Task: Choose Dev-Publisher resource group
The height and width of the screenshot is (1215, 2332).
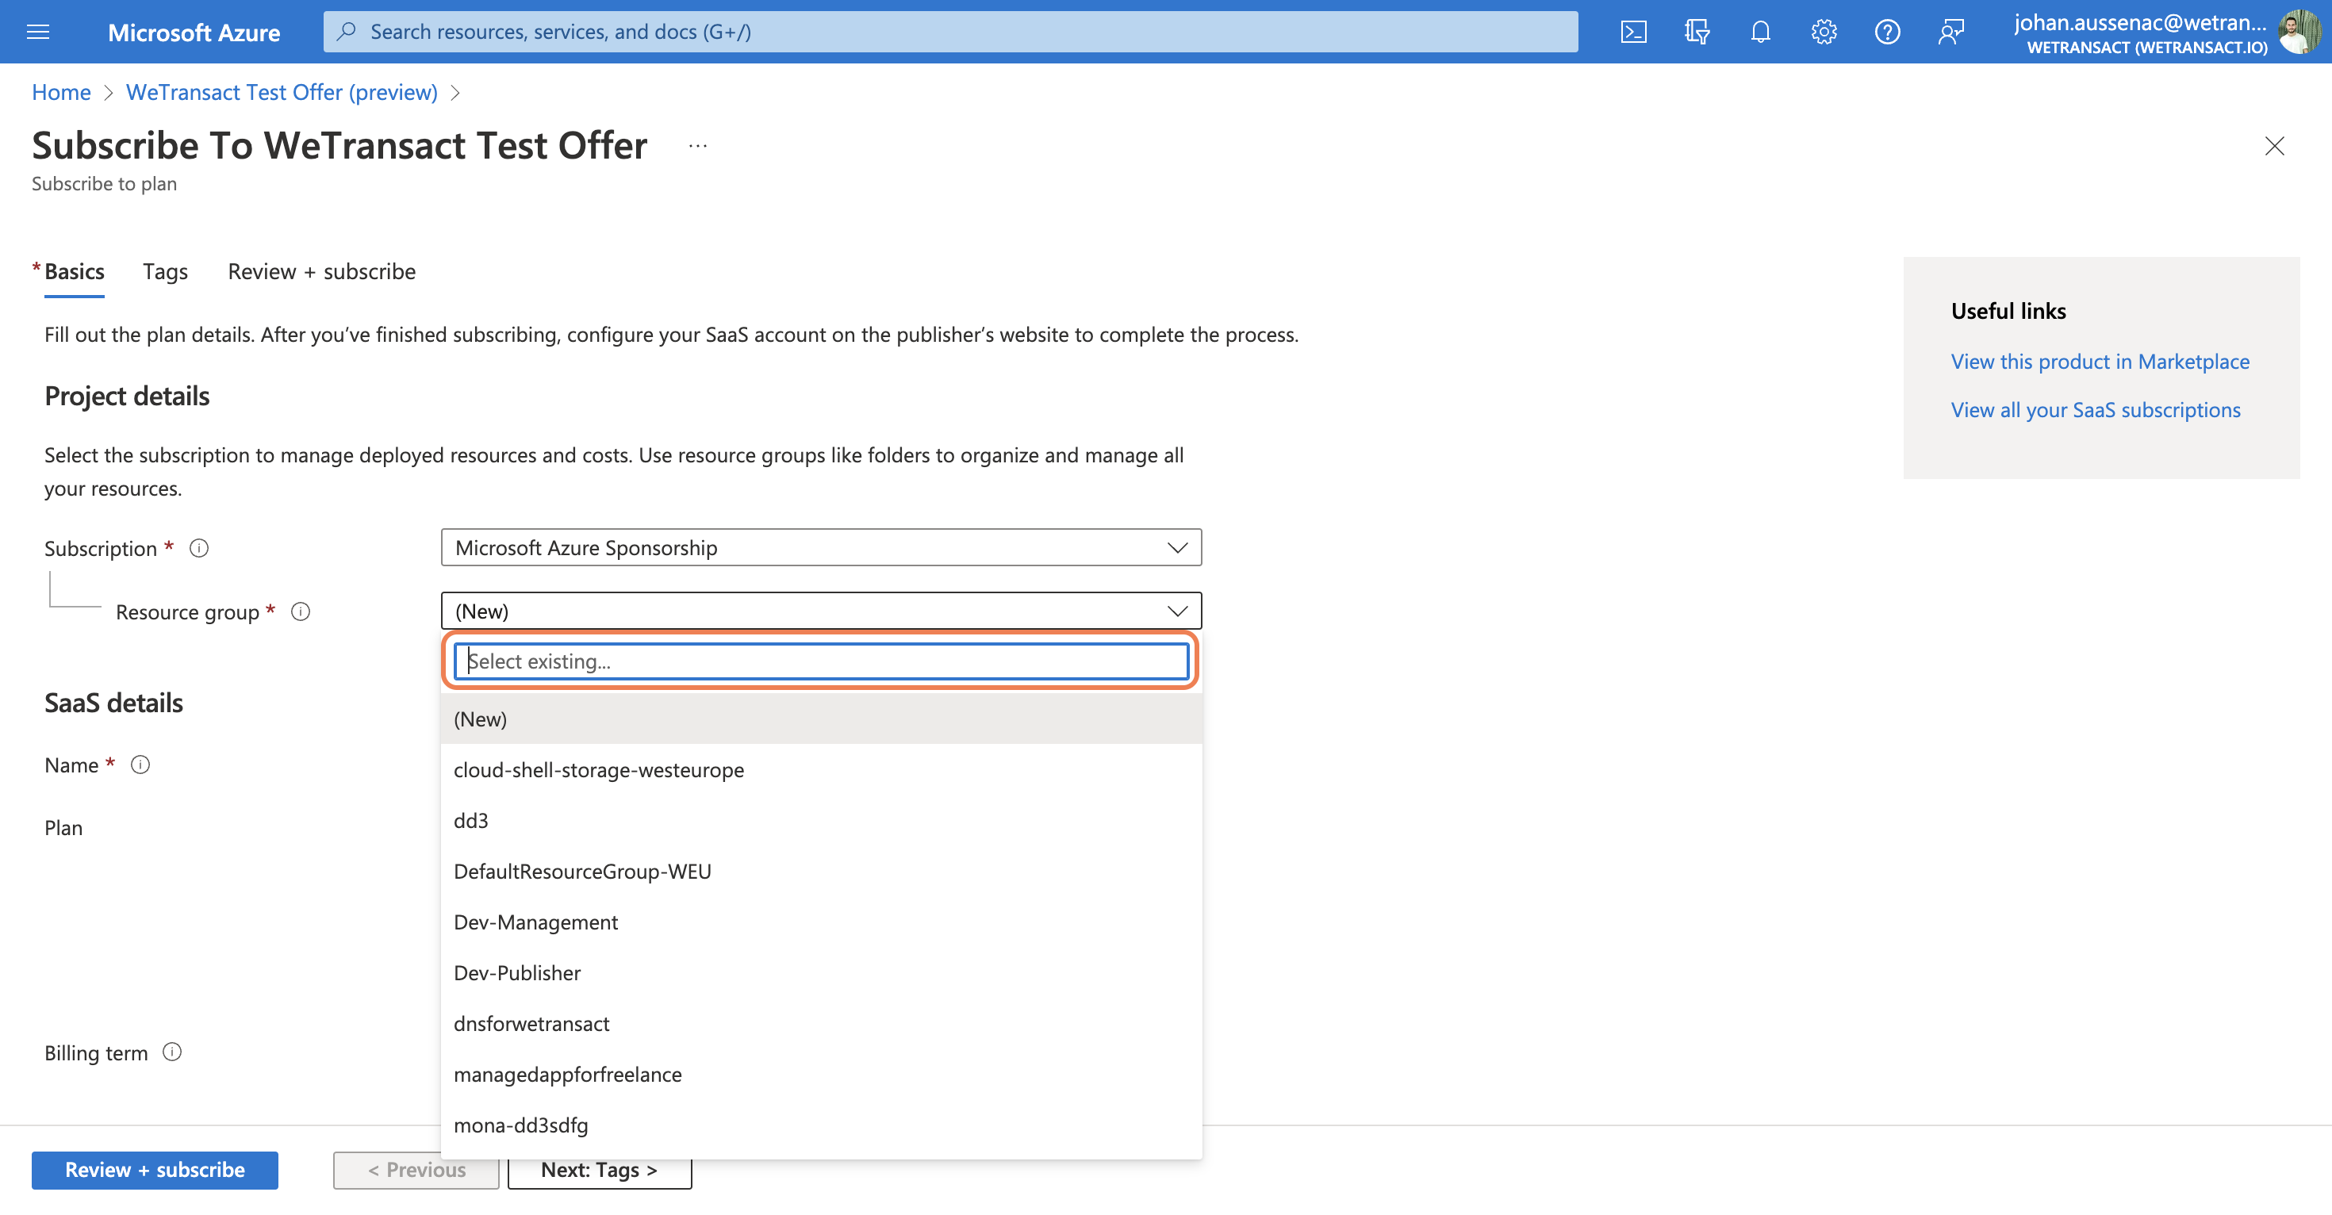Action: point(821,972)
